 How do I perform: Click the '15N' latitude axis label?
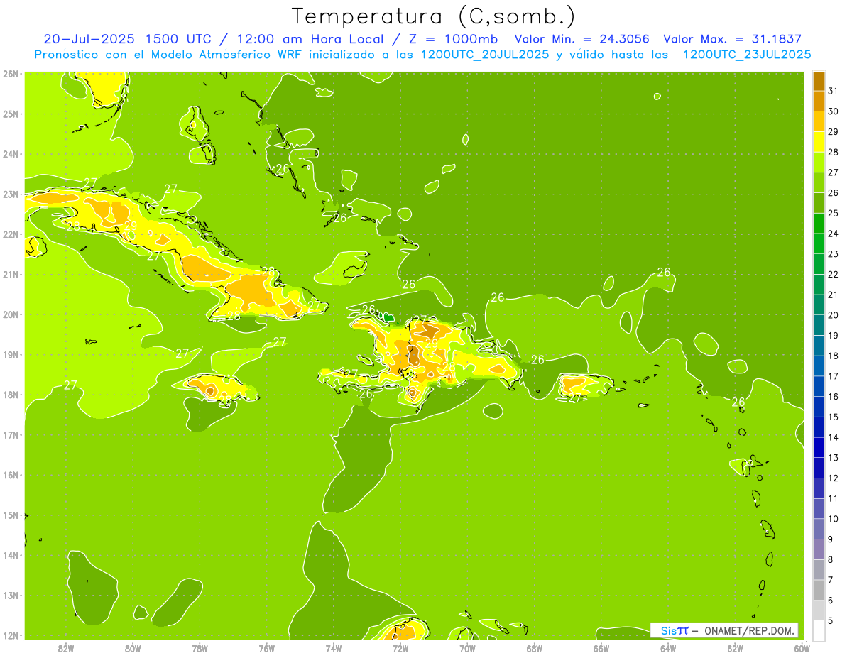pyautogui.click(x=11, y=515)
